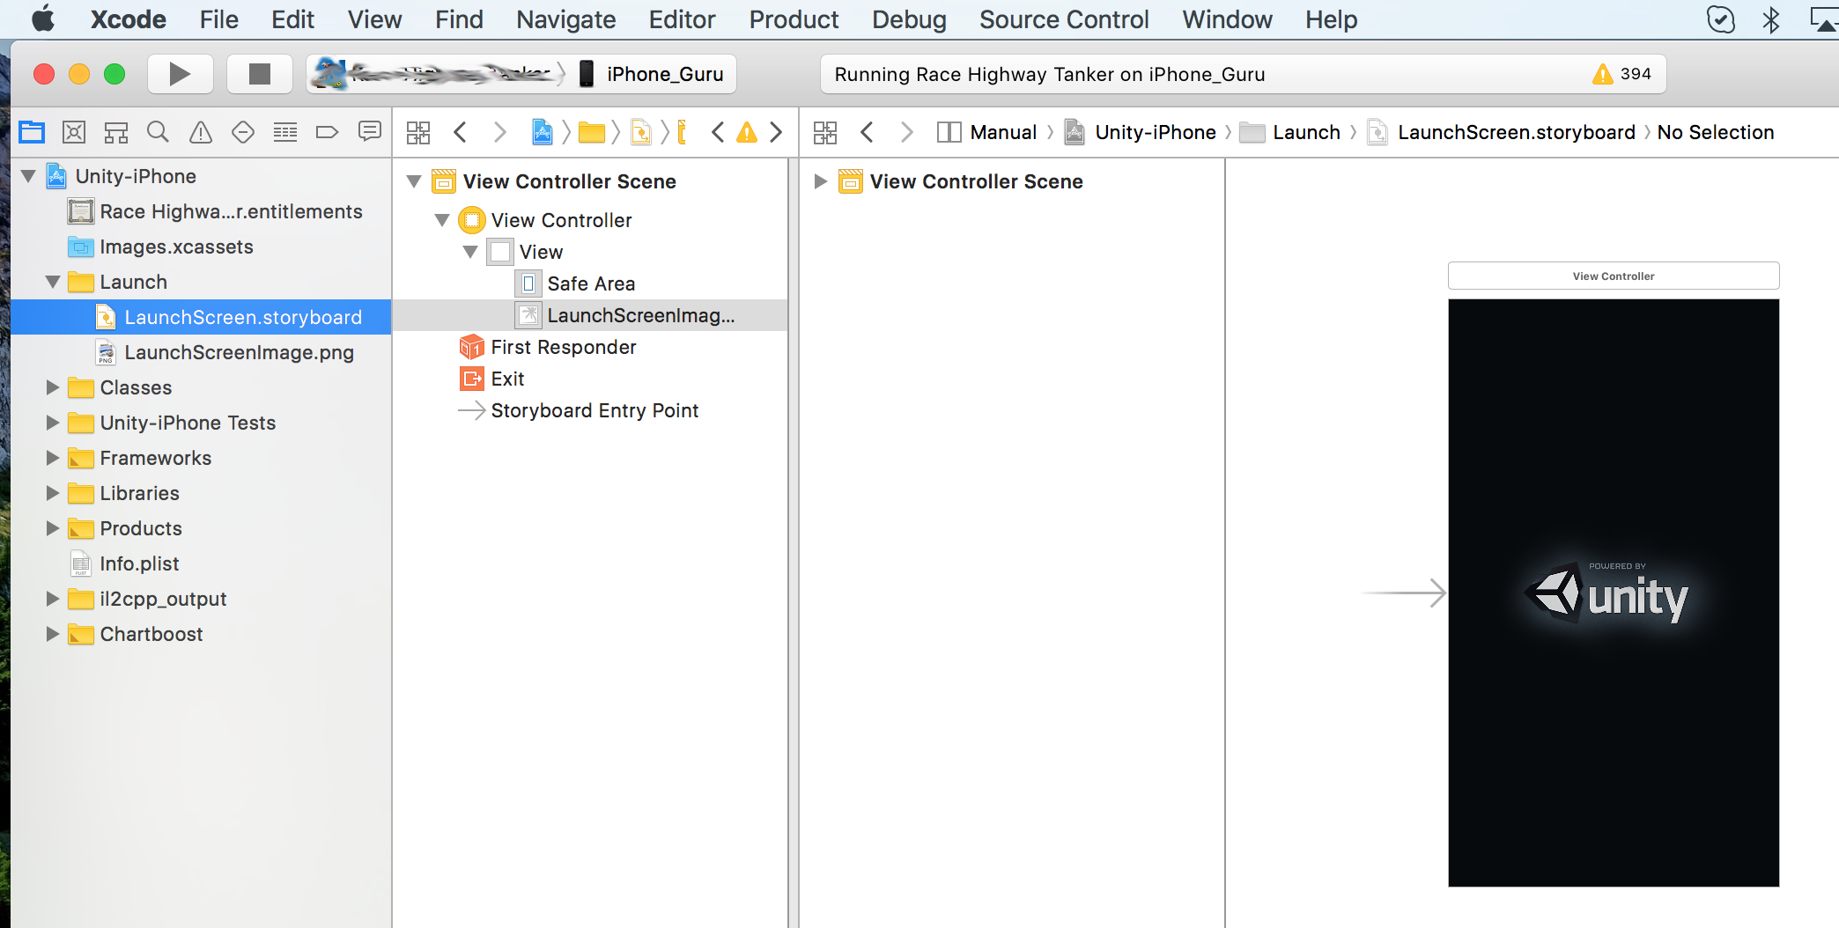Jump to previous issue in primary editor
The width and height of the screenshot is (1839, 928).
coord(718,132)
